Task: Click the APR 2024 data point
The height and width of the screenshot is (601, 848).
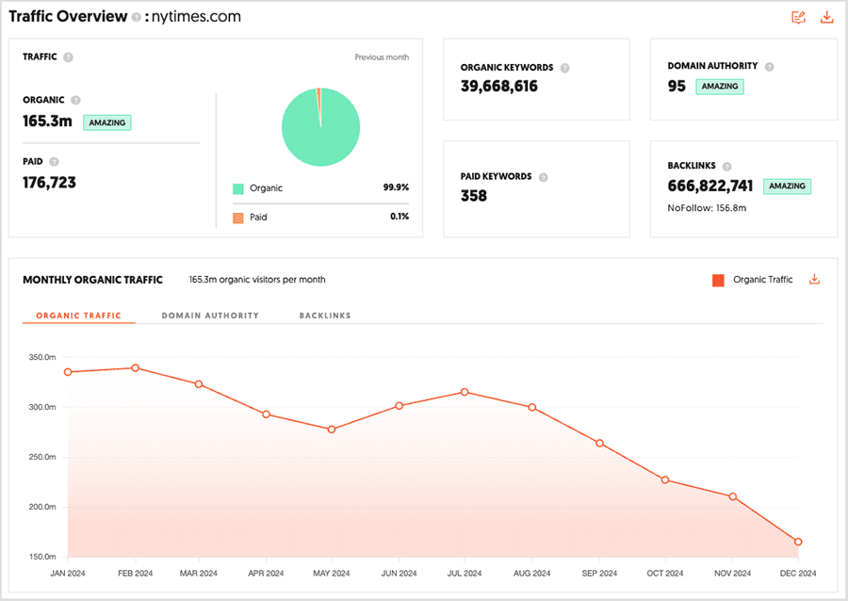Action: [266, 414]
